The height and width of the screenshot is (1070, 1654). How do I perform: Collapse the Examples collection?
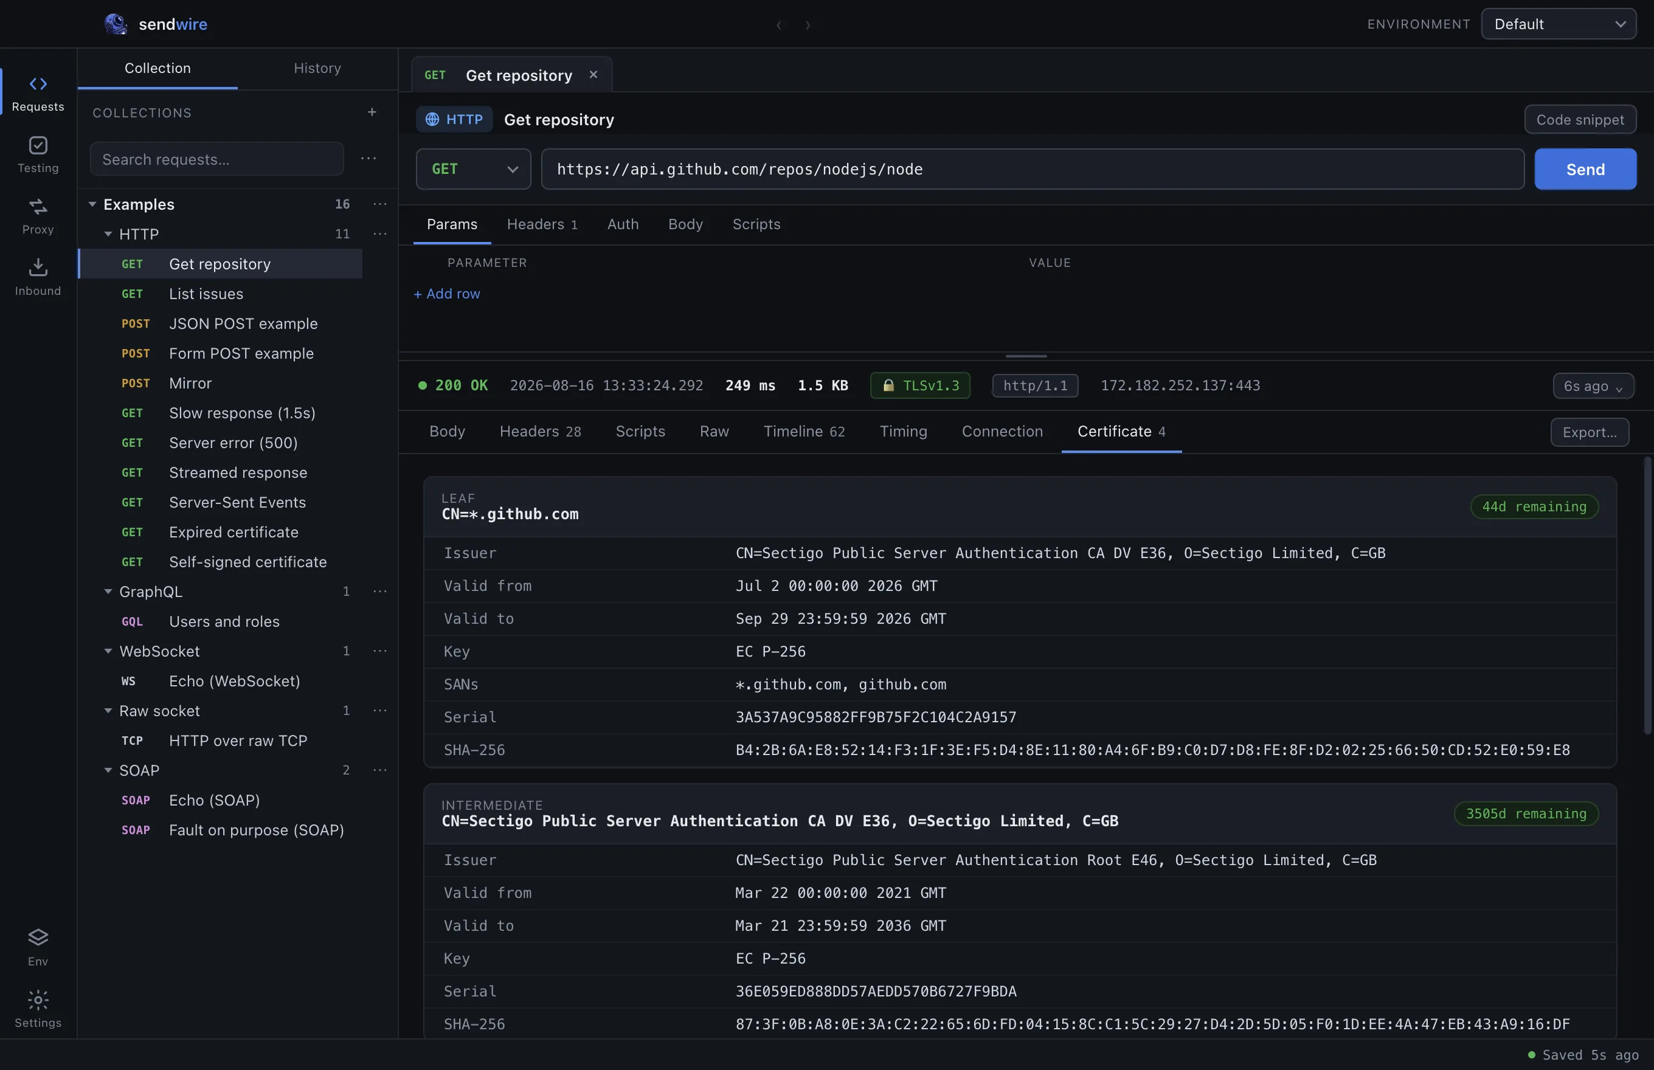click(92, 204)
